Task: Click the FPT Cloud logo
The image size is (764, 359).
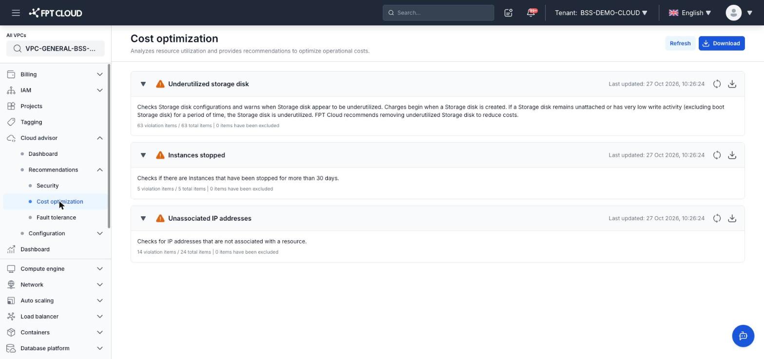Action: pos(56,13)
